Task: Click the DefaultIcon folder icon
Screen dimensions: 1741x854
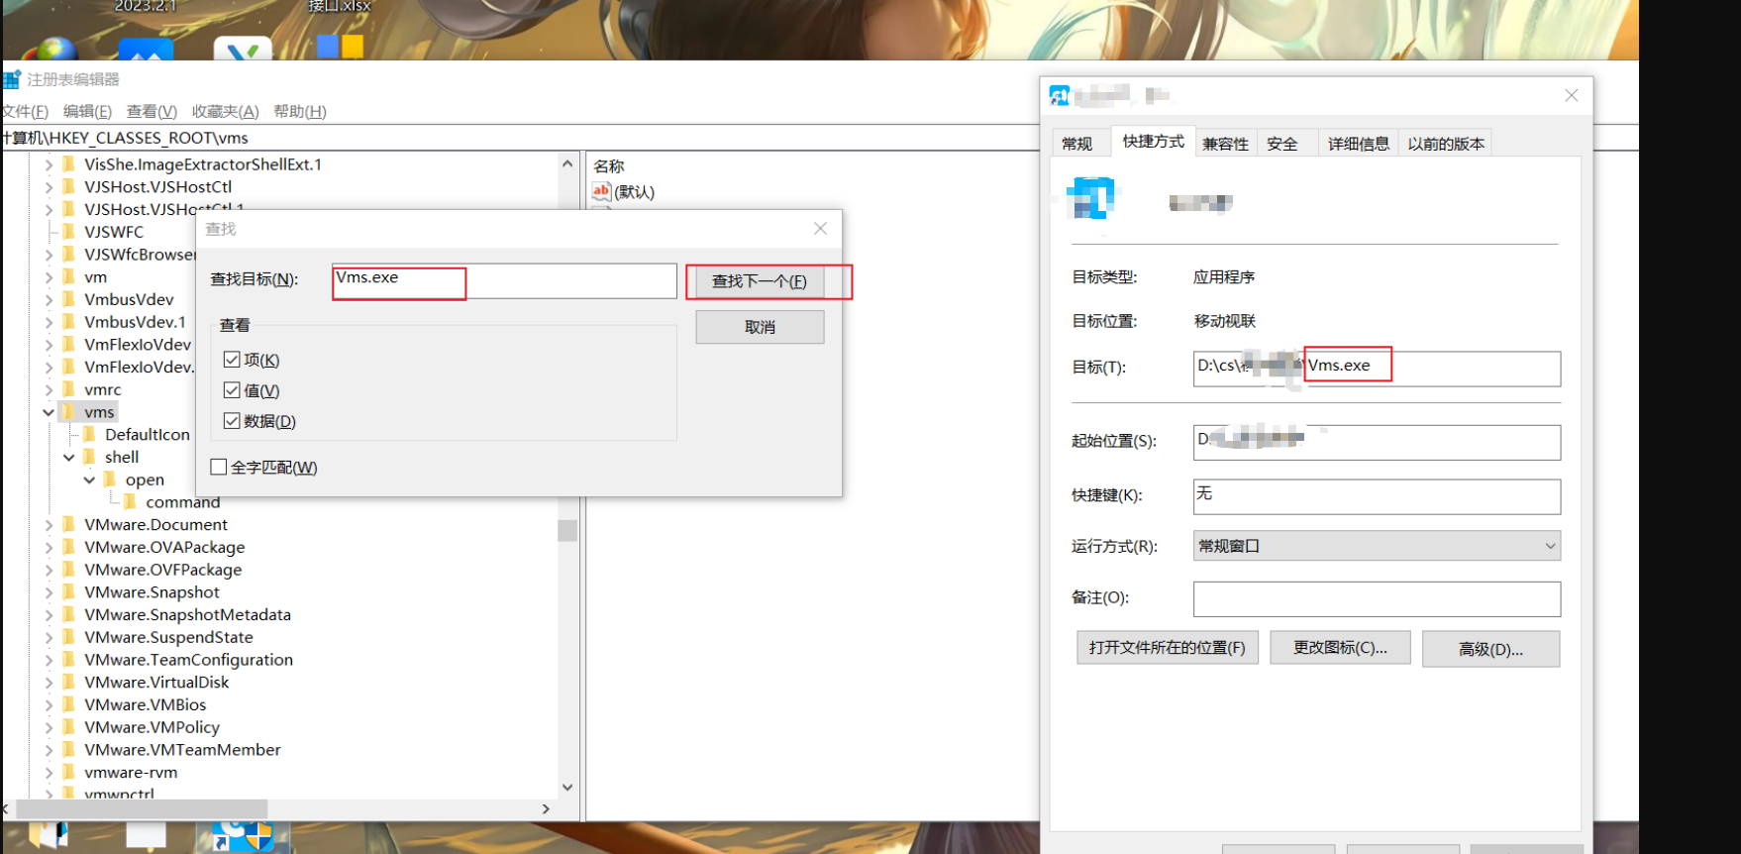Action: pyautogui.click(x=89, y=435)
